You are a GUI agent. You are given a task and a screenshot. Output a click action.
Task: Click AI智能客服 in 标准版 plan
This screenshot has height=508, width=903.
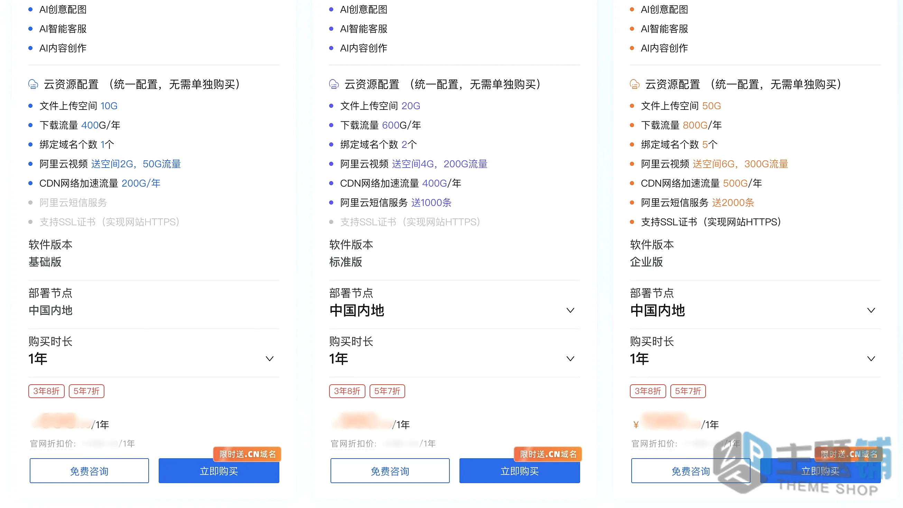pyautogui.click(x=364, y=29)
